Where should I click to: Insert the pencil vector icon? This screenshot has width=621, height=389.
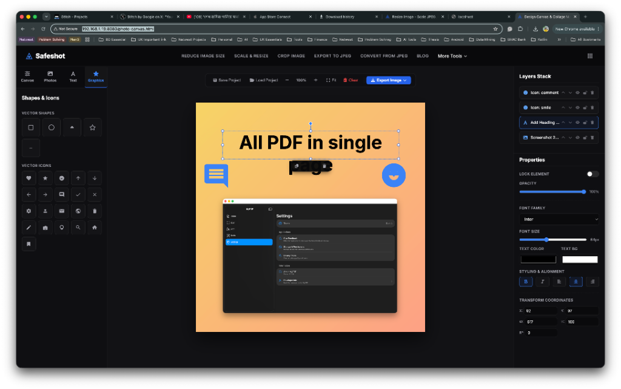click(29, 228)
